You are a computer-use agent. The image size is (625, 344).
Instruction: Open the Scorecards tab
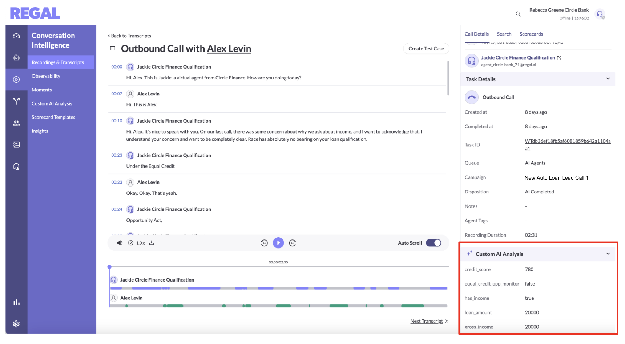click(x=531, y=34)
